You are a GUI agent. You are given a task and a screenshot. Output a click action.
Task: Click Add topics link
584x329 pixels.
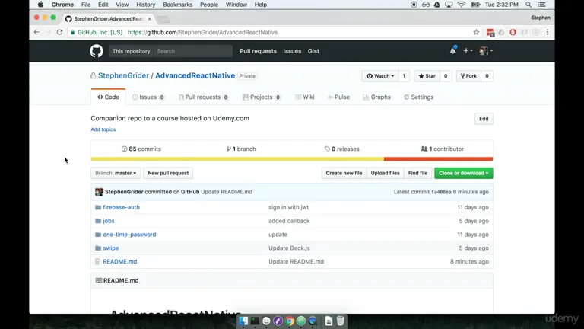(103, 129)
